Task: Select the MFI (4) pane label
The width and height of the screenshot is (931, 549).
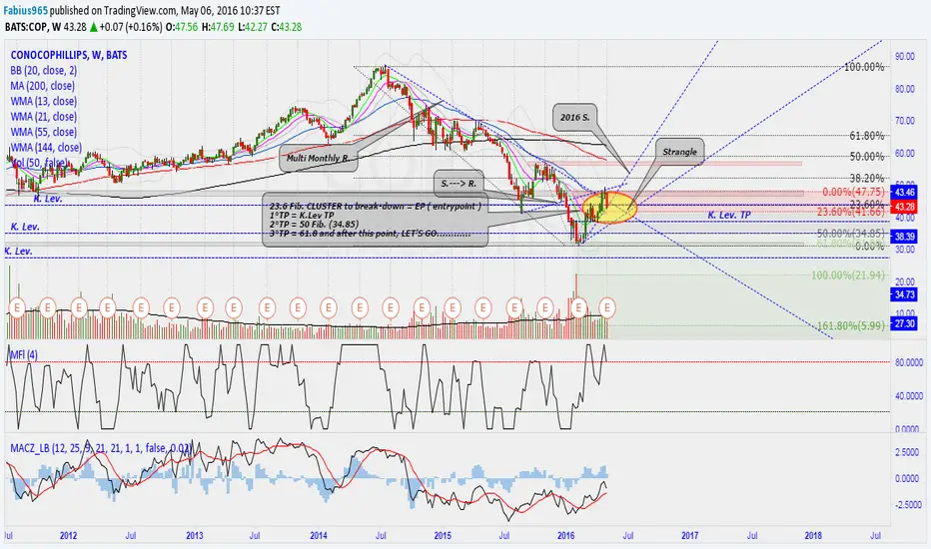Action: click(x=24, y=355)
